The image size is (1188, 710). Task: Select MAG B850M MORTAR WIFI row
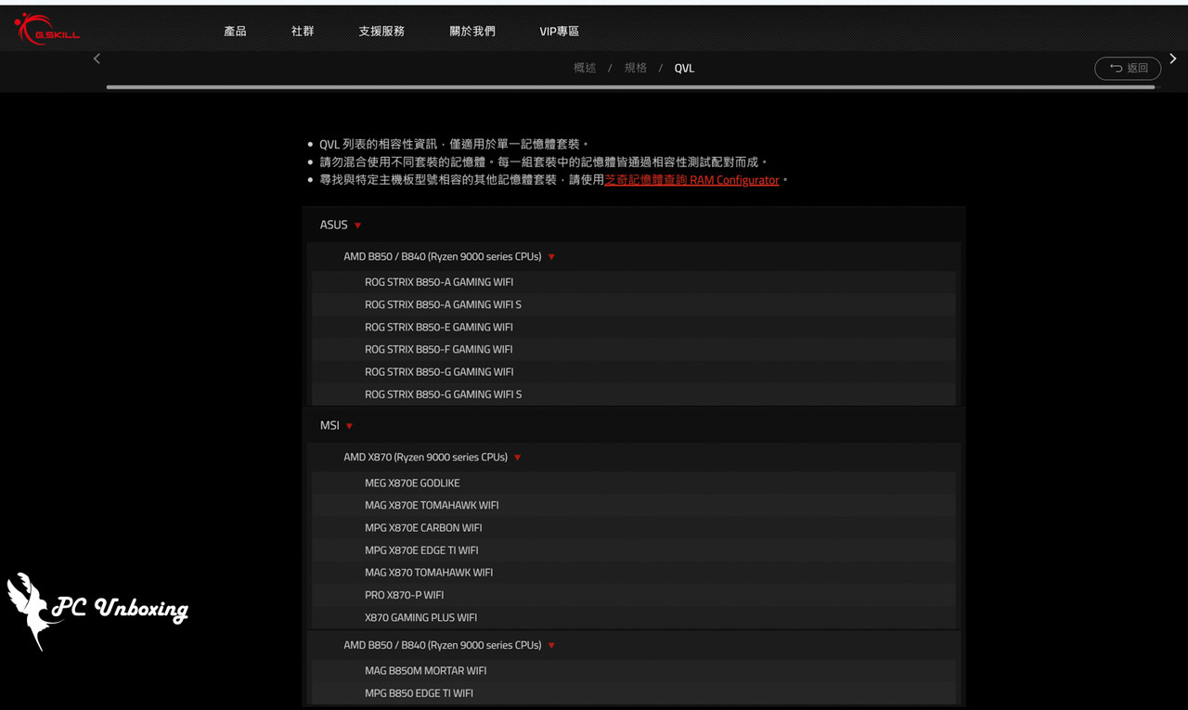[634, 670]
